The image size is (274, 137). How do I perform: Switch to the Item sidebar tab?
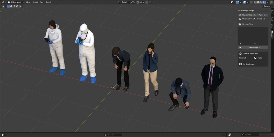point(272,12)
